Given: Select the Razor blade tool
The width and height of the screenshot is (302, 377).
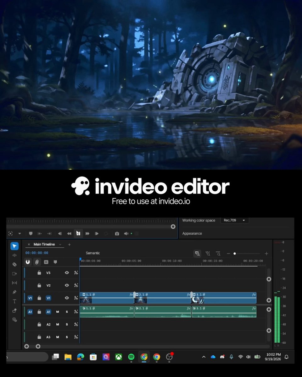Looking at the screenshot, I should coord(14,265).
